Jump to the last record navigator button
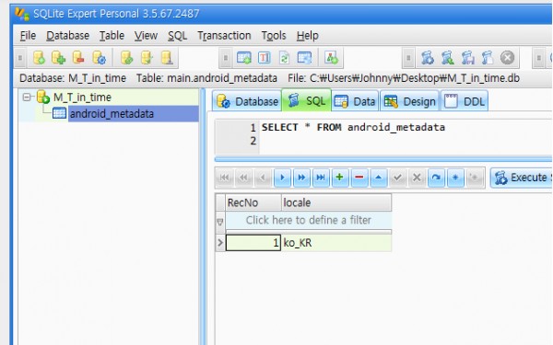The image size is (553, 345). pos(321,178)
